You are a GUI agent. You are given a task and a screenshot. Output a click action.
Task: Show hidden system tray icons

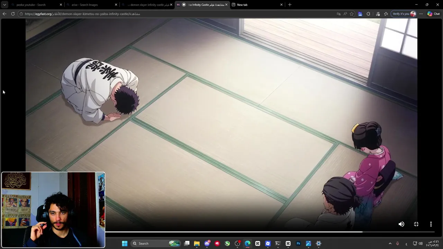click(x=390, y=243)
